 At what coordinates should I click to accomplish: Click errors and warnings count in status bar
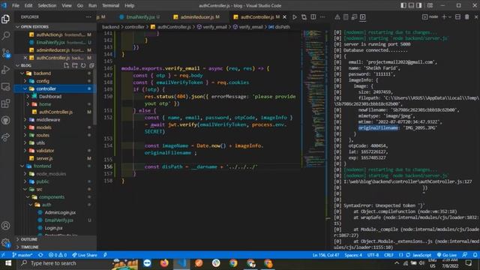[x=58, y=255]
